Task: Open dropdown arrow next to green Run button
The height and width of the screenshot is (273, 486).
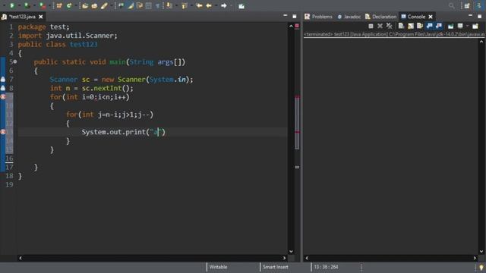Action: click(19, 5)
